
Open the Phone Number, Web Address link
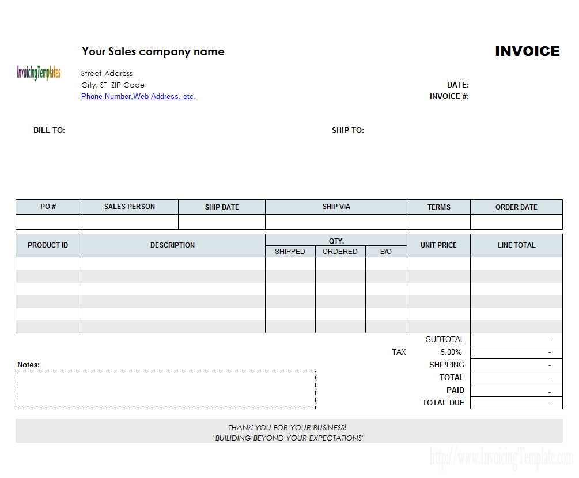pyautogui.click(x=138, y=96)
